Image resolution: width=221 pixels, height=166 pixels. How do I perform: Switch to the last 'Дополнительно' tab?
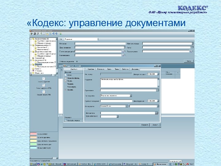coord(135,69)
